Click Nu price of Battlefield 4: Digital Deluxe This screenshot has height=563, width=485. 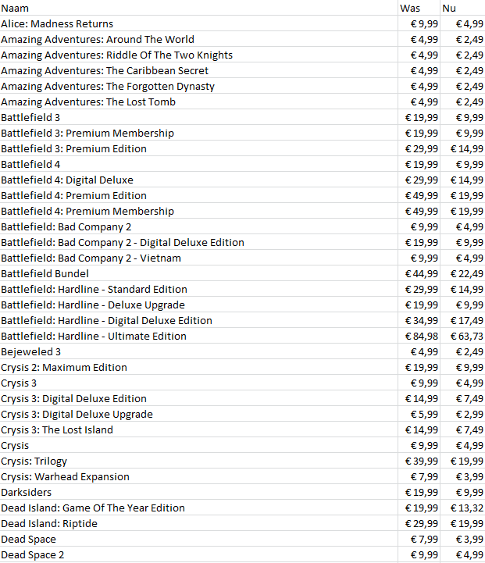(x=463, y=180)
